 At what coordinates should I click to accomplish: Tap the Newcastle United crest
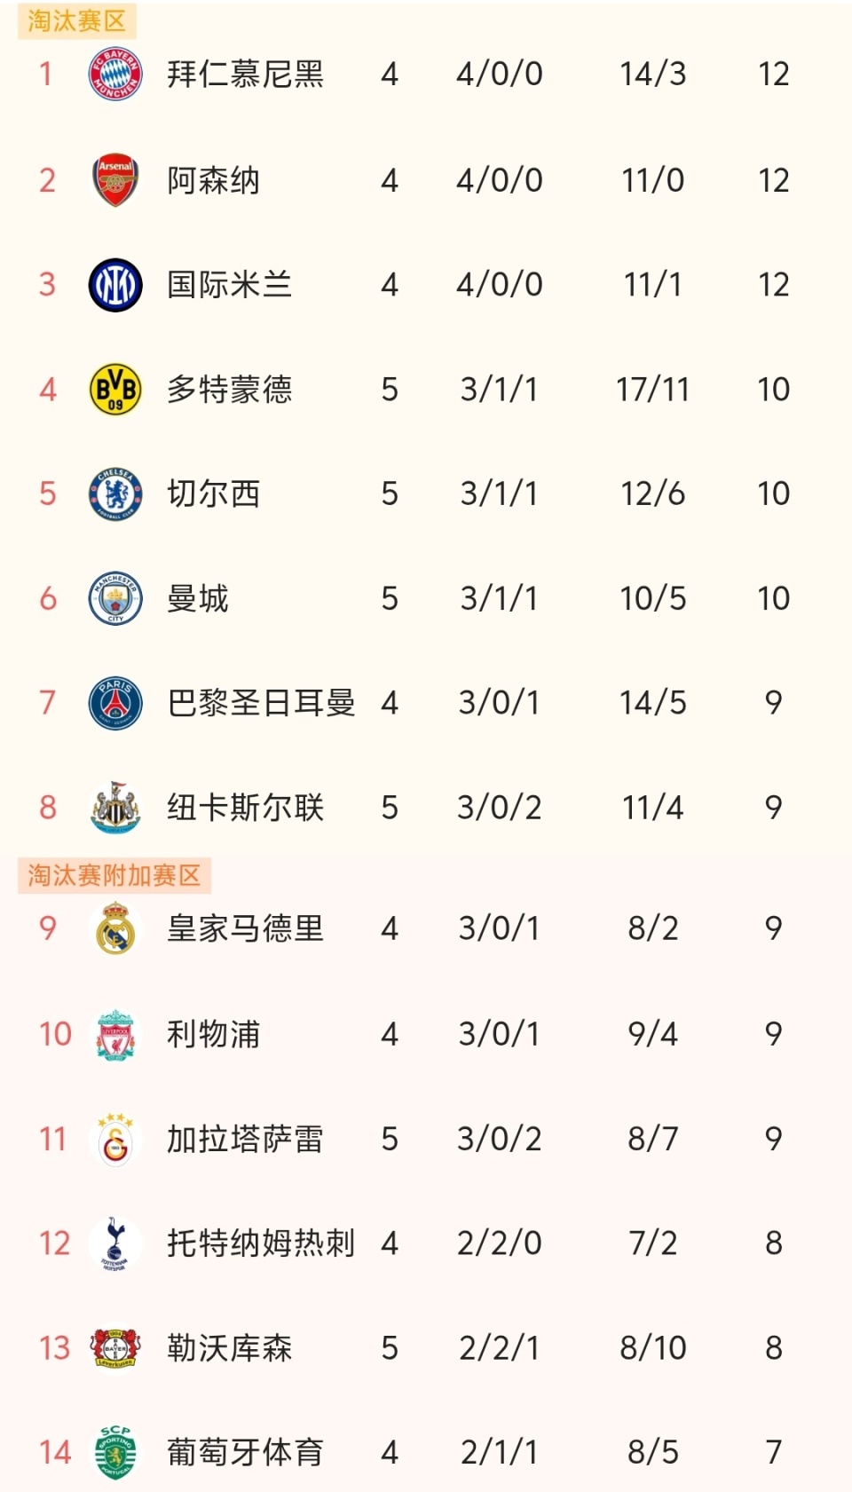click(x=115, y=808)
